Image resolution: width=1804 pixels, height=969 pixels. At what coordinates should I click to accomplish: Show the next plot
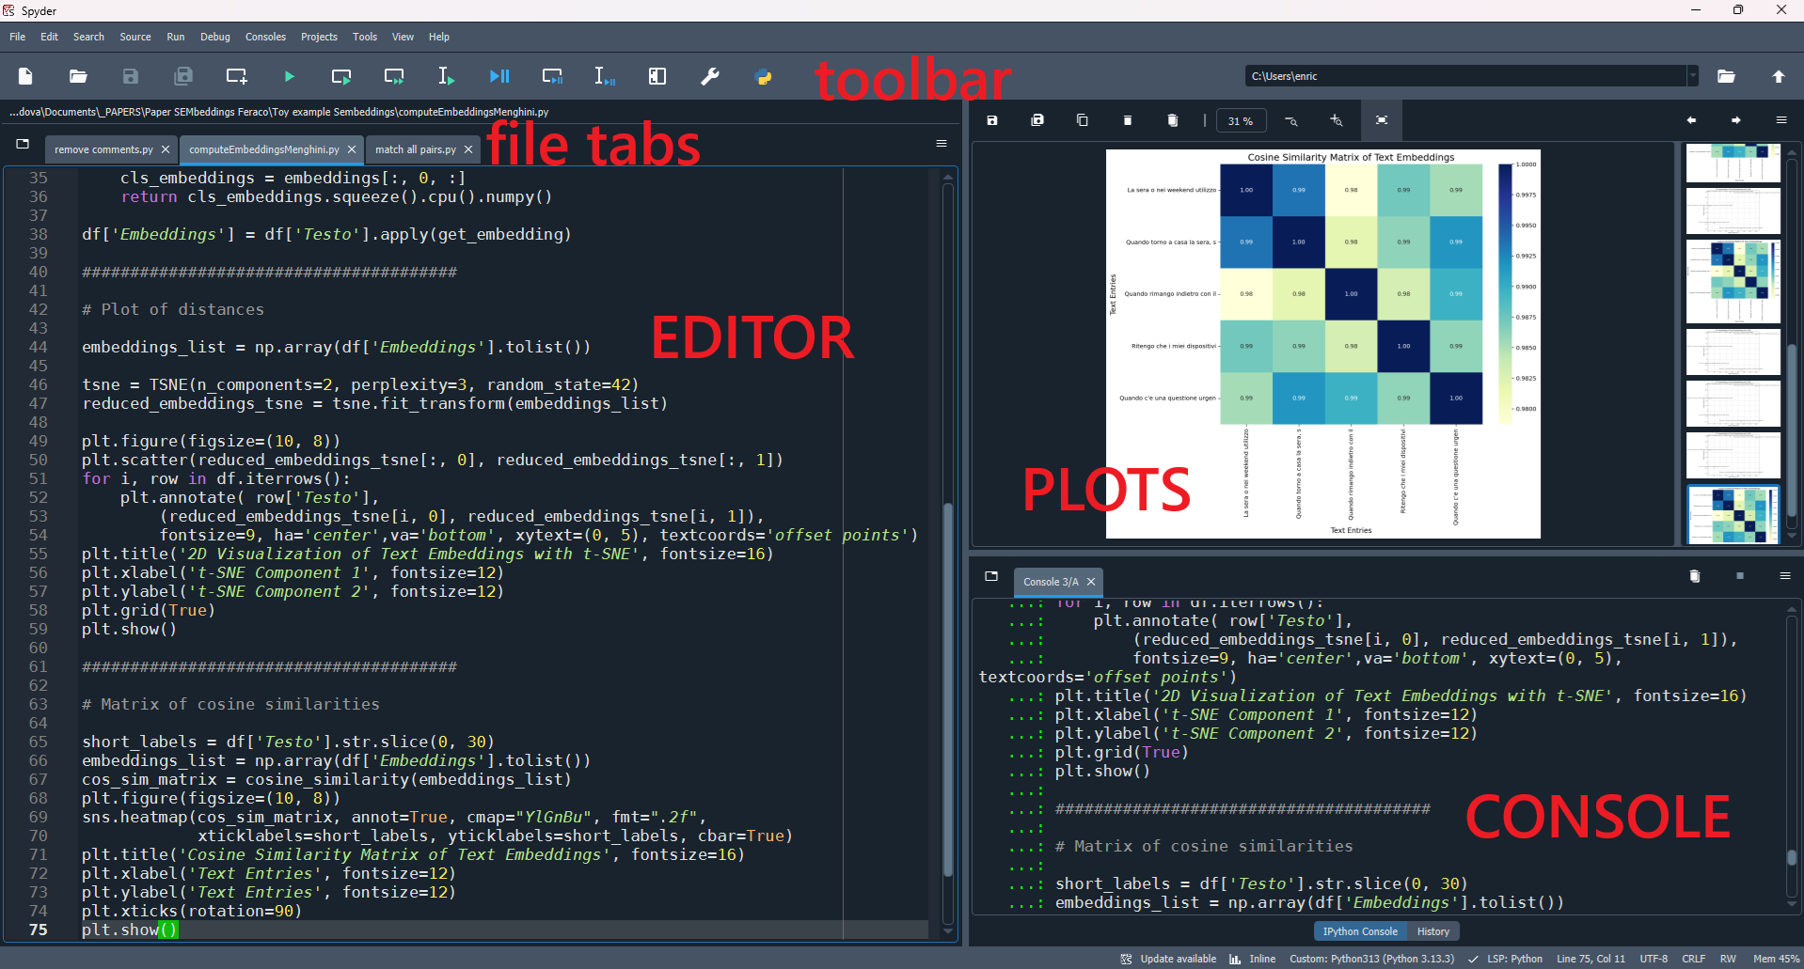[1736, 120]
